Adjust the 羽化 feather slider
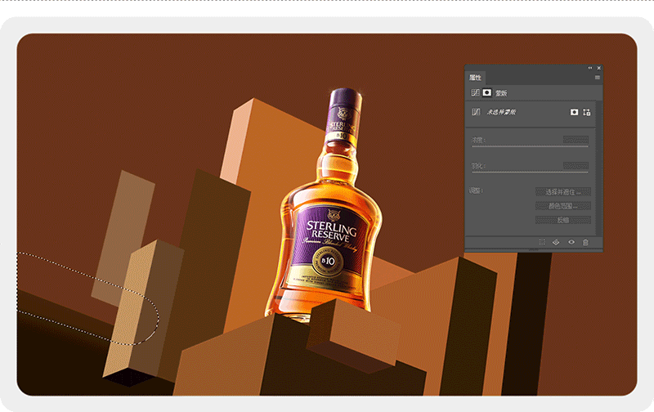The width and height of the screenshot is (654, 412). [x=530, y=172]
